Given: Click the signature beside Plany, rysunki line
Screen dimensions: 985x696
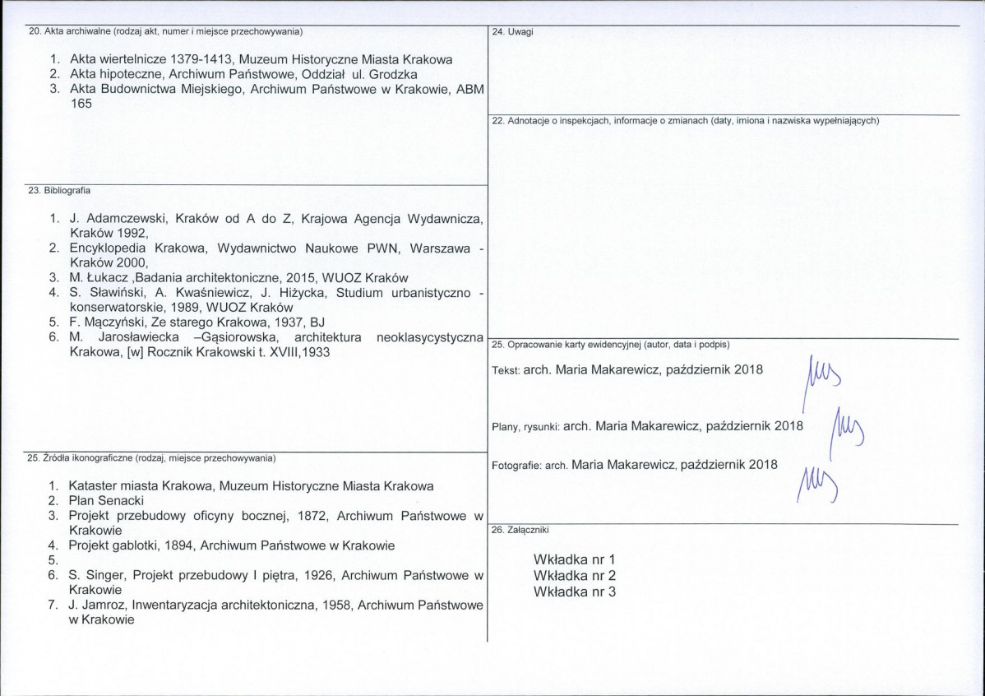Looking at the screenshot, I should pyautogui.click(x=846, y=434).
